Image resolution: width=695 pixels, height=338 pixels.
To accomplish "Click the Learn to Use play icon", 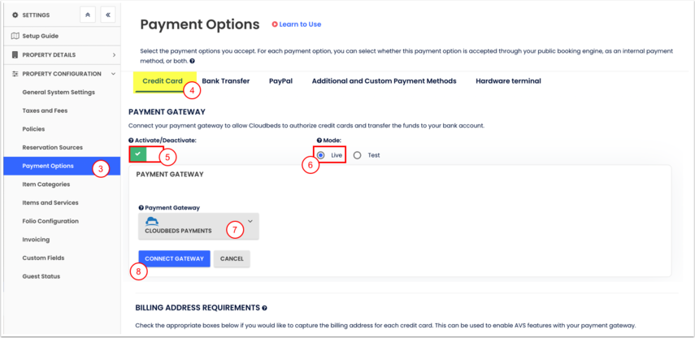I will point(275,24).
